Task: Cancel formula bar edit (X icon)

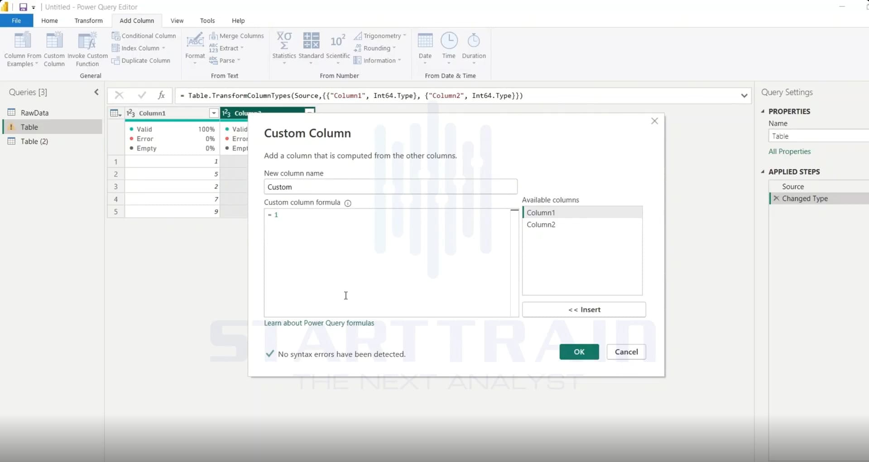Action: pyautogui.click(x=119, y=95)
